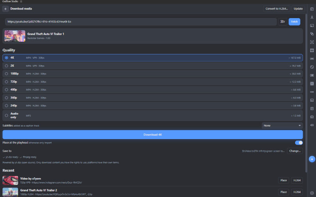The height and width of the screenshot is (197, 316).
Task: Place the Video by x1yom recent item
Action: pyautogui.click(x=283, y=180)
